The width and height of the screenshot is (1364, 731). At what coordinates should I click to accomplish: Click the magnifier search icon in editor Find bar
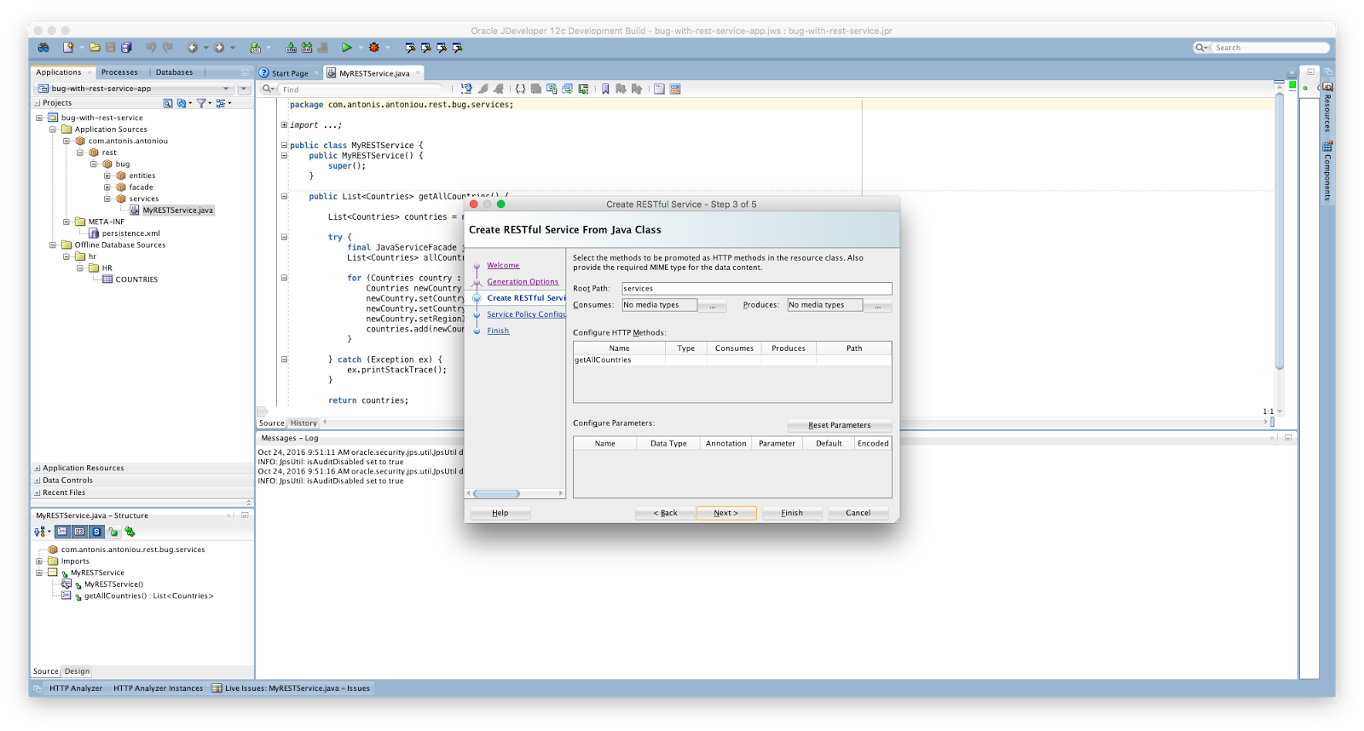268,89
